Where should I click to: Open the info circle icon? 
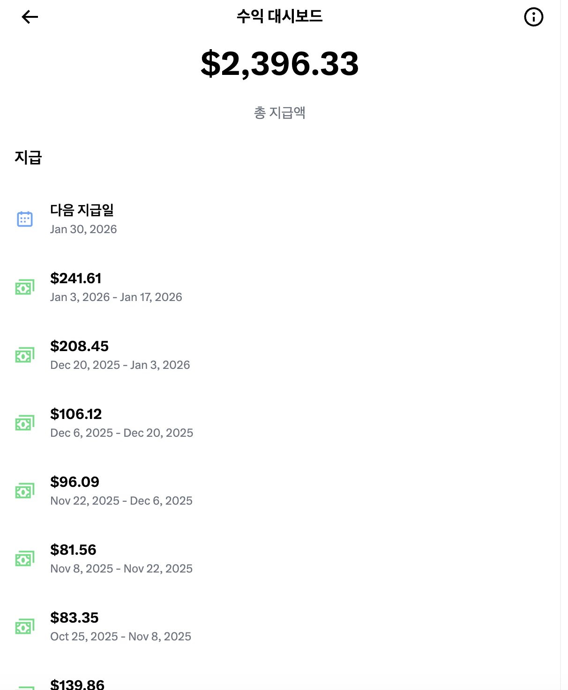(x=533, y=17)
